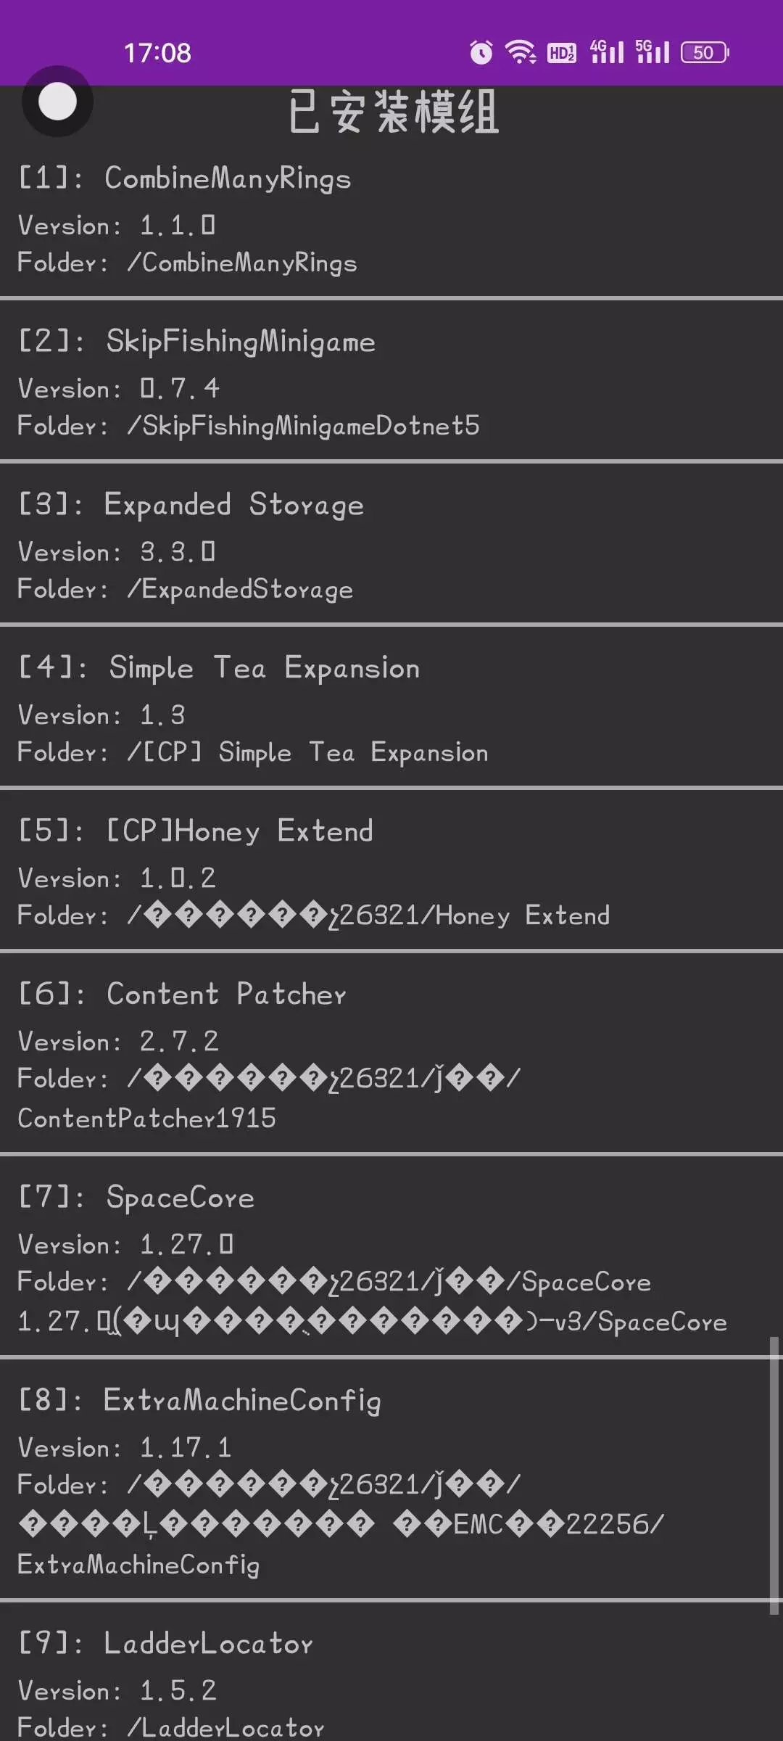
Task: Tap the SkipFishingMinigameDotnet5 folder path
Action: (303, 426)
